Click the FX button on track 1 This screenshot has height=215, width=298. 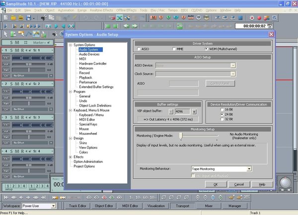(6, 57)
